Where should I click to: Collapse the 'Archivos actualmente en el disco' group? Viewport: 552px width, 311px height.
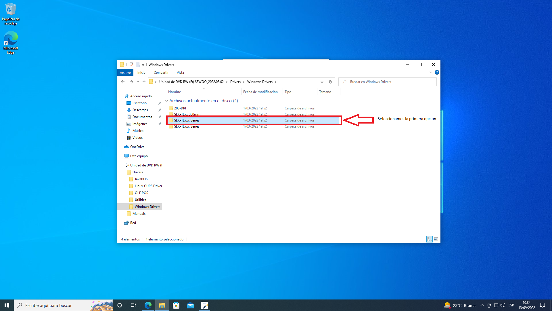(166, 101)
